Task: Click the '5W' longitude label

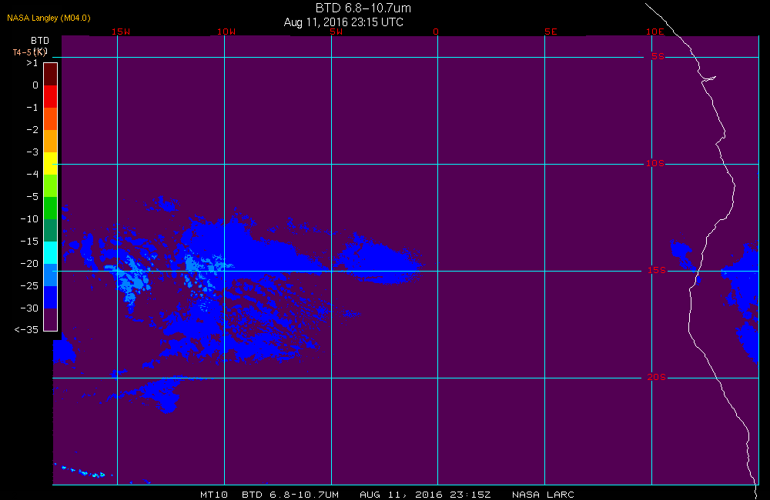Action: pos(336,32)
